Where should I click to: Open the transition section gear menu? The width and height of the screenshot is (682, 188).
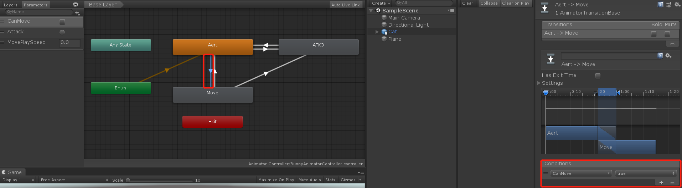(x=668, y=56)
